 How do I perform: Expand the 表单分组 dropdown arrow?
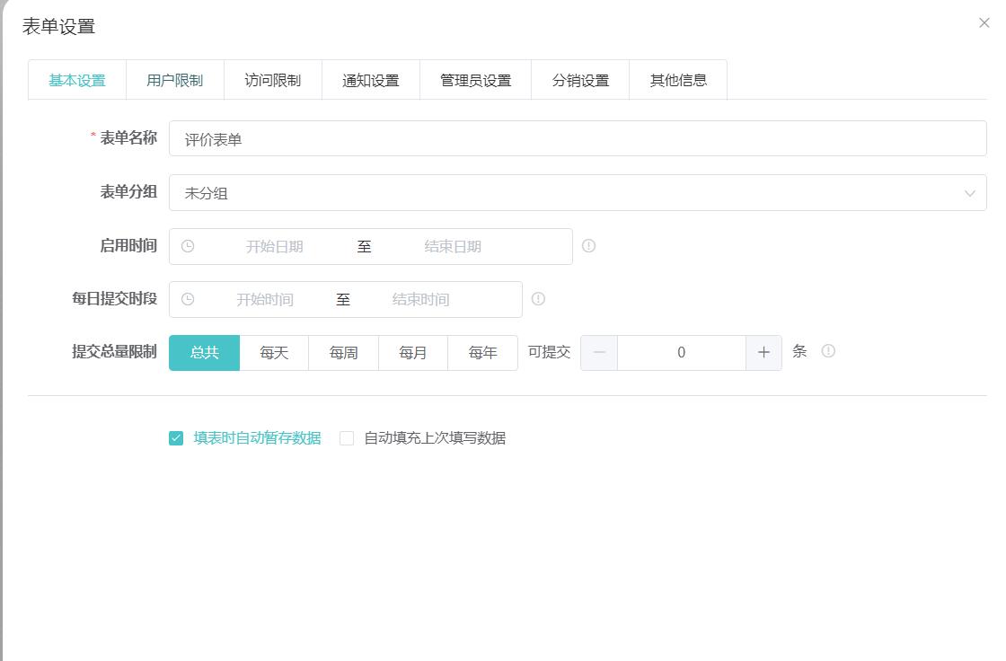[x=969, y=193]
